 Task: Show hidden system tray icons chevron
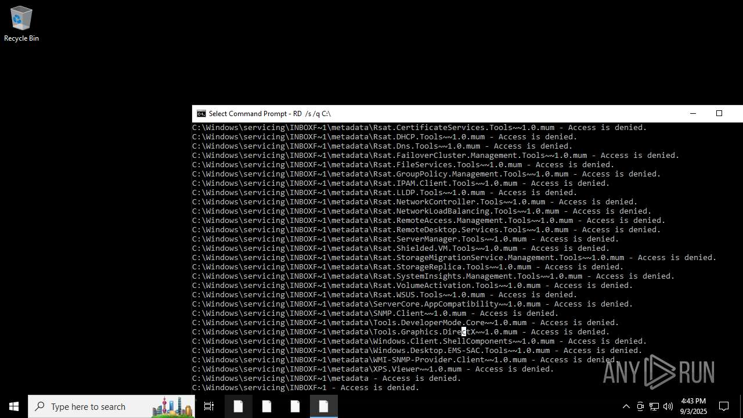click(626, 406)
